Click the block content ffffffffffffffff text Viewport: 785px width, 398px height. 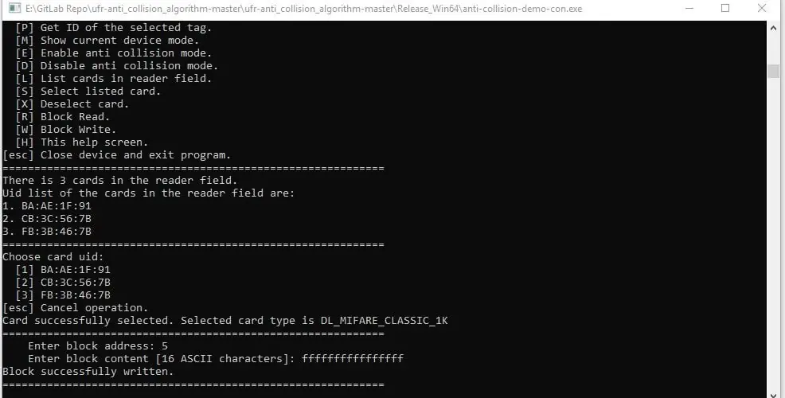[353, 358]
